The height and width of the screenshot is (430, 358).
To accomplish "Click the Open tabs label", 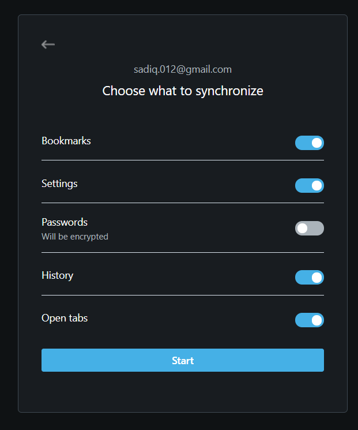I will (65, 318).
